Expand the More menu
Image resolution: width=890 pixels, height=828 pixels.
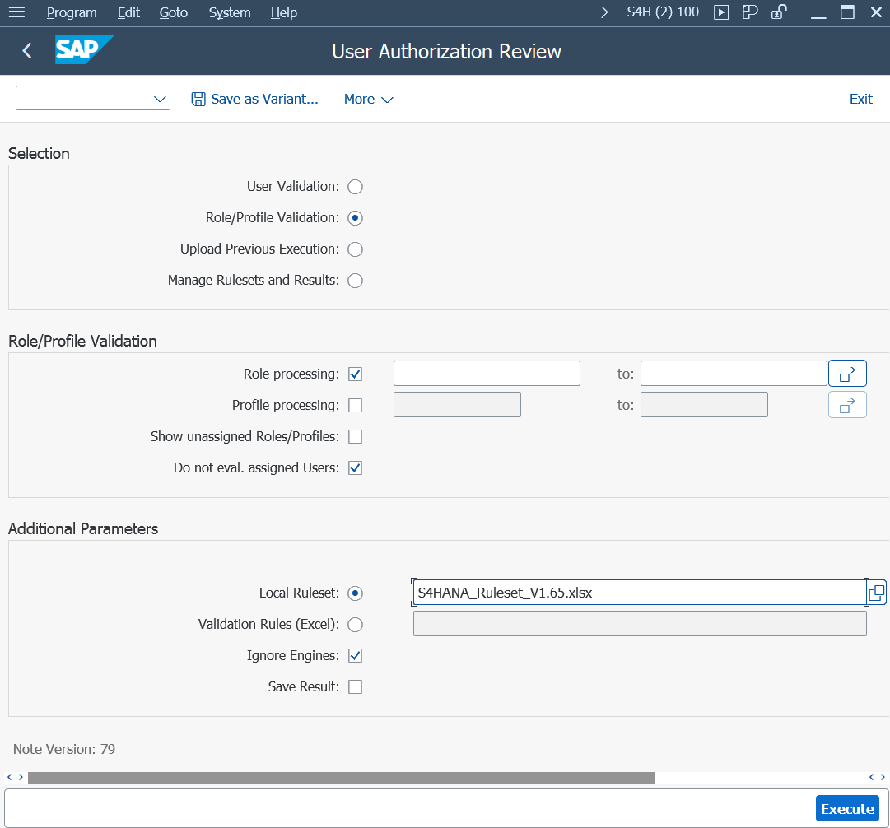pyautogui.click(x=368, y=100)
